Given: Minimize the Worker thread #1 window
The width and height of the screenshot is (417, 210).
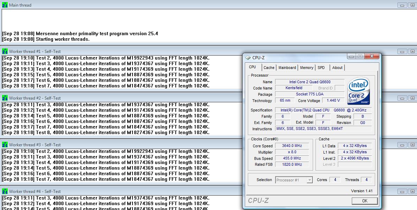Looking at the screenshot, I should pyautogui.click(x=402, y=51).
